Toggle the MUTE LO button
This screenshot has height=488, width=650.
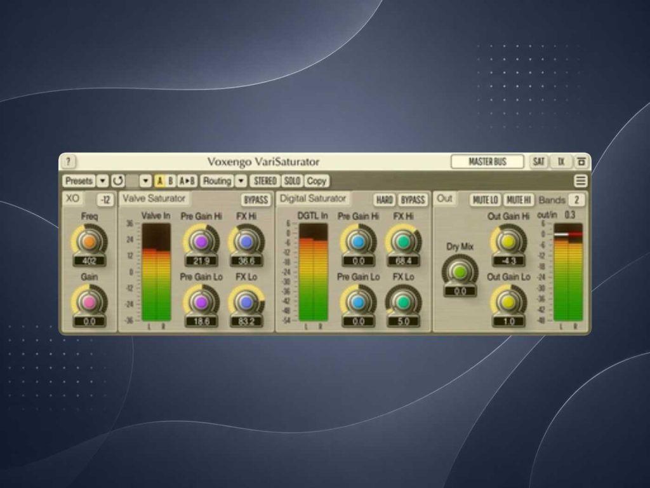[486, 200]
